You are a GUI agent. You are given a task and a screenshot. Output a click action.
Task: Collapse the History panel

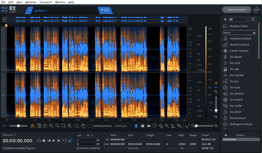click(x=226, y=135)
